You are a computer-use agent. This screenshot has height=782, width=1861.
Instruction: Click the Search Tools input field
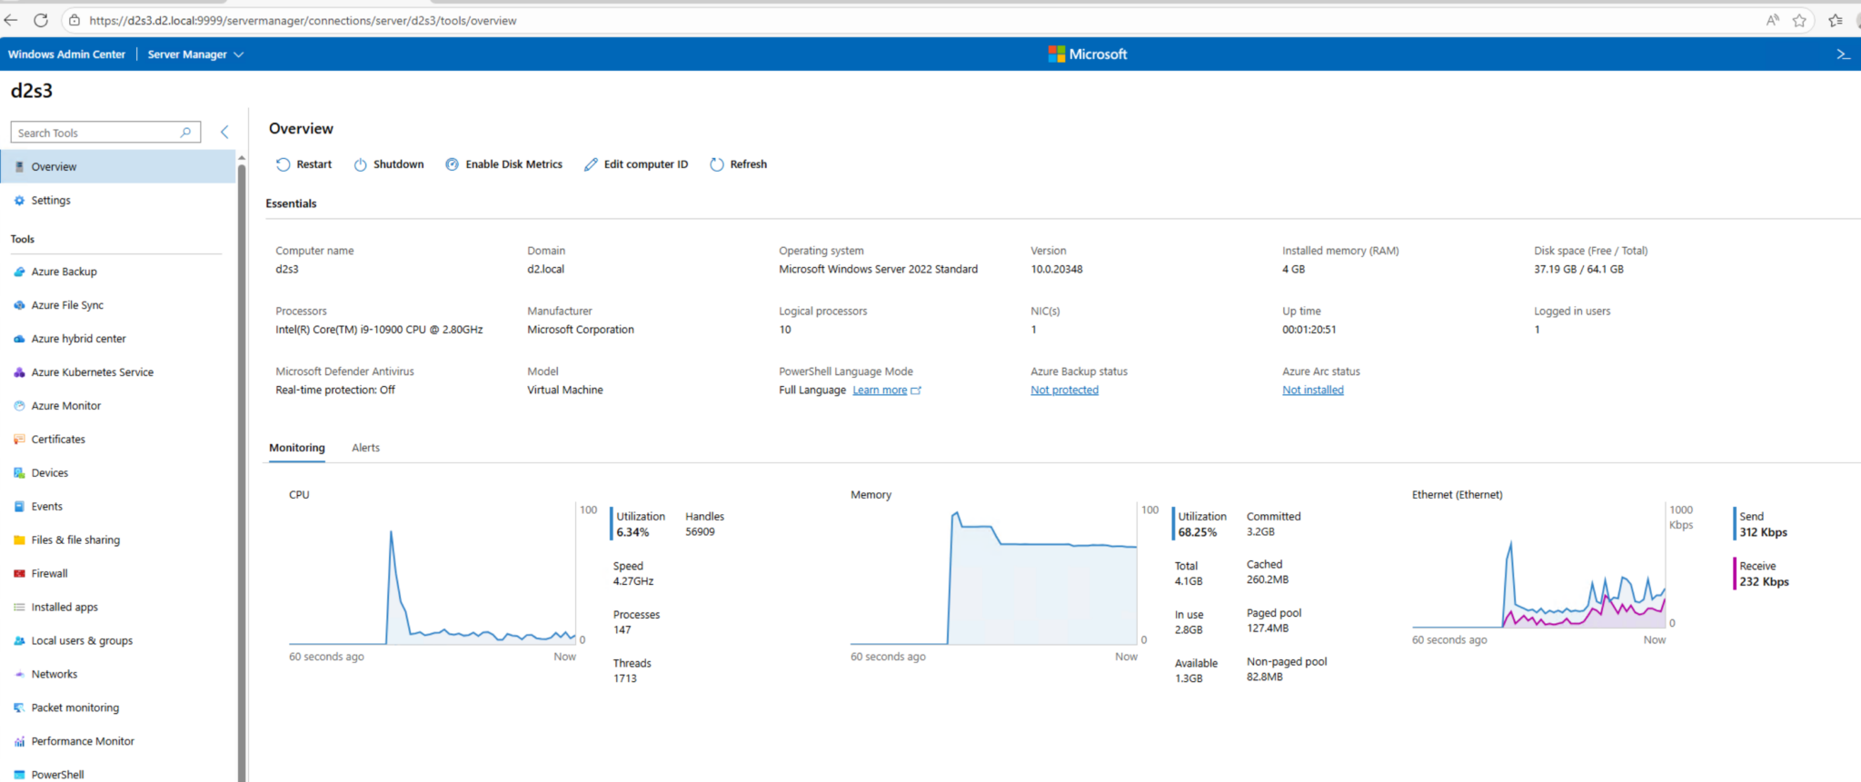(x=104, y=133)
